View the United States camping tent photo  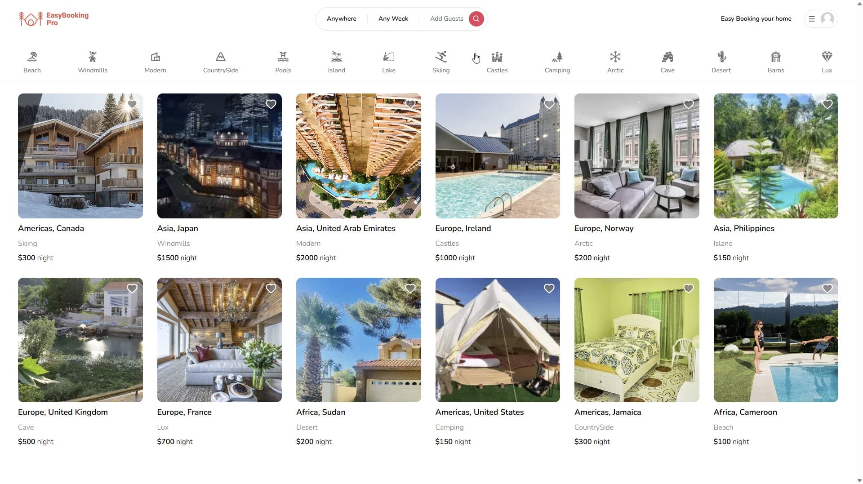click(x=498, y=340)
